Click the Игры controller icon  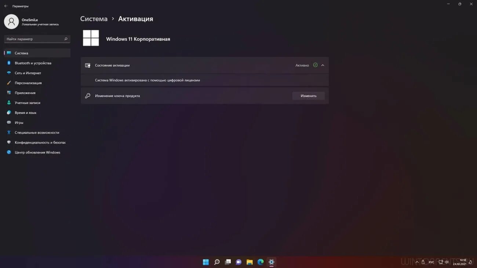coord(9,122)
